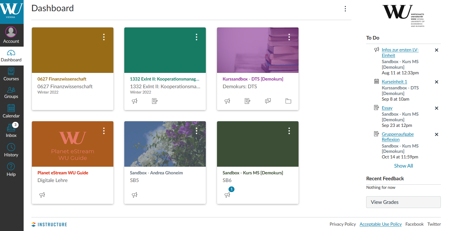Open Inbox with 3 unread messages
The width and height of the screenshot is (450, 231).
pyautogui.click(x=12, y=131)
